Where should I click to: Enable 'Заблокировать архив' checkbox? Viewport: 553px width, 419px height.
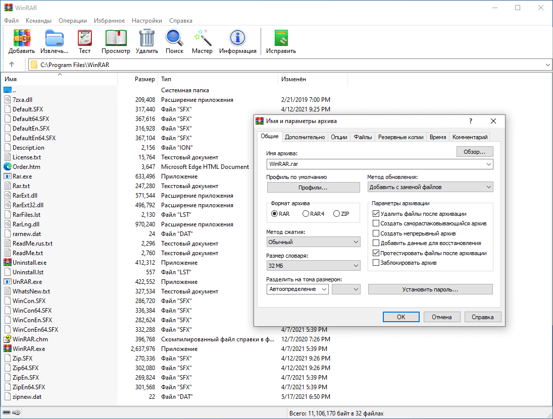click(x=376, y=263)
